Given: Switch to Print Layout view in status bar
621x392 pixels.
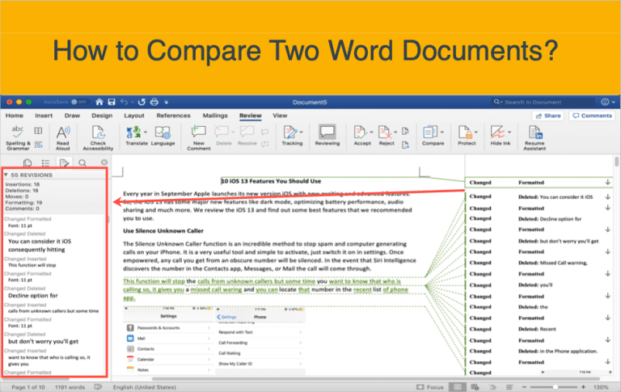Looking at the screenshot, I should [x=457, y=387].
